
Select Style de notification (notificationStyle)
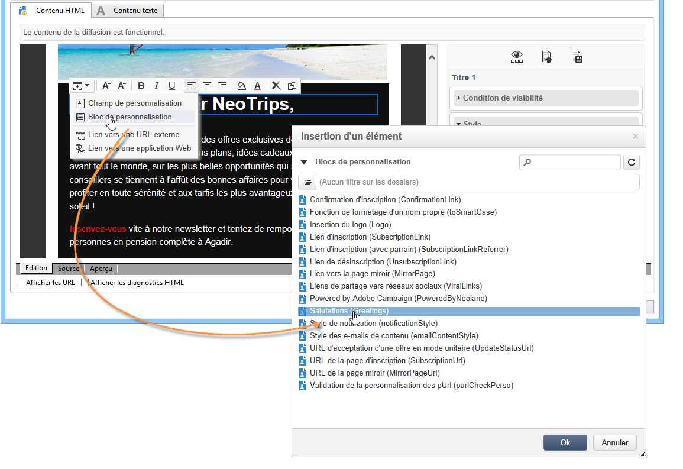(x=373, y=323)
